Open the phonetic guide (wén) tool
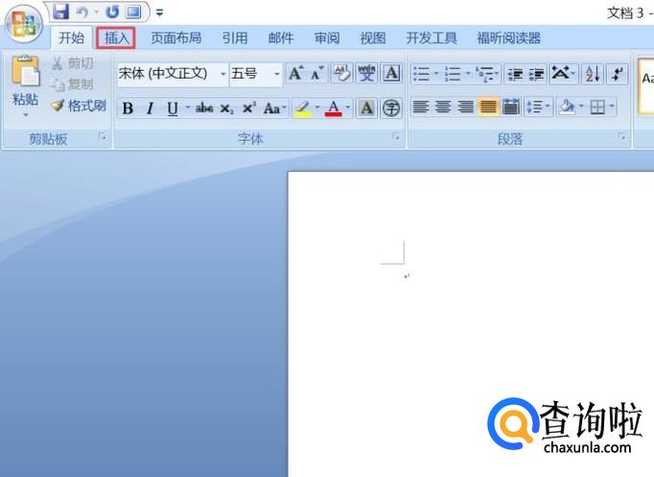This screenshot has width=654, height=477. tap(366, 74)
